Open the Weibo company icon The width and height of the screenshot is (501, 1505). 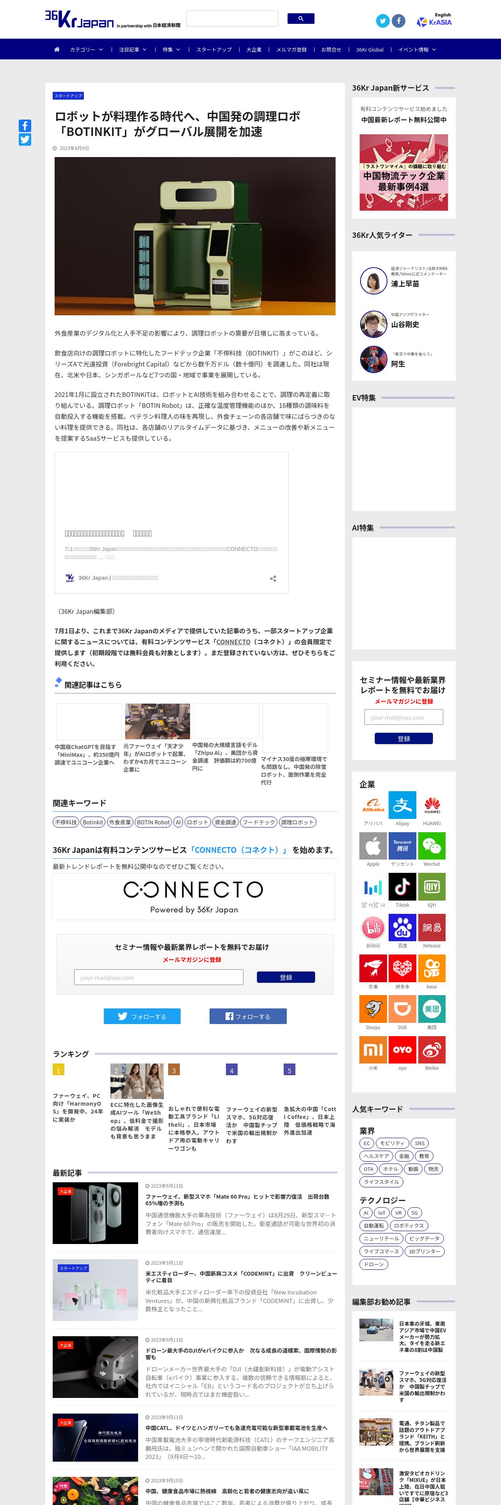(432, 1050)
